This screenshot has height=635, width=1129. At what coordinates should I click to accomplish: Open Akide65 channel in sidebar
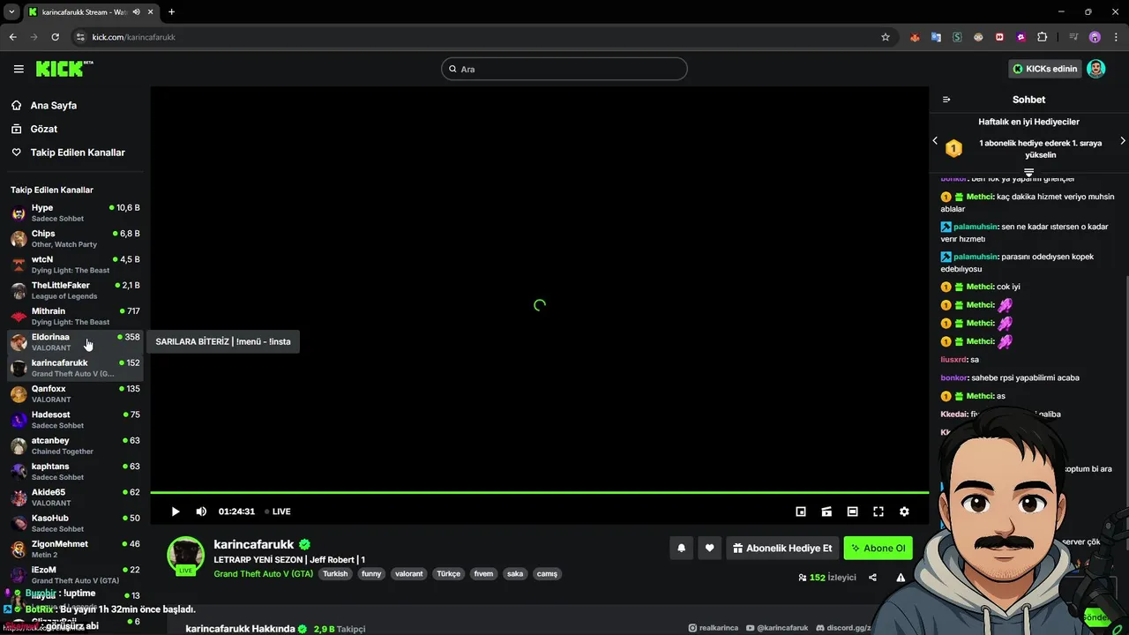pos(75,497)
